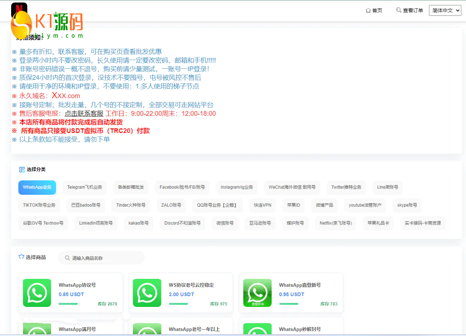
Task: Open the WS协议老号云控稳定 product title
Action: tap(191, 285)
